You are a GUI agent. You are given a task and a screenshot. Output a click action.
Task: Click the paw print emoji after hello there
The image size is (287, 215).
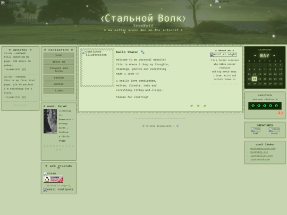pyautogui.click(x=142, y=52)
